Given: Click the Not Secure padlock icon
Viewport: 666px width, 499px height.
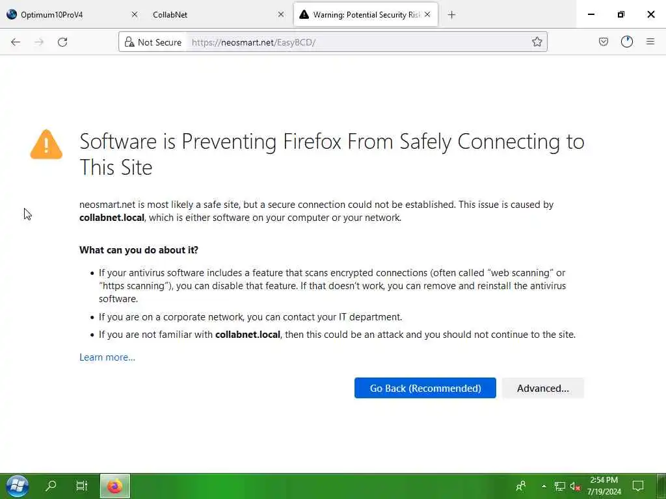Looking at the screenshot, I should tap(129, 42).
